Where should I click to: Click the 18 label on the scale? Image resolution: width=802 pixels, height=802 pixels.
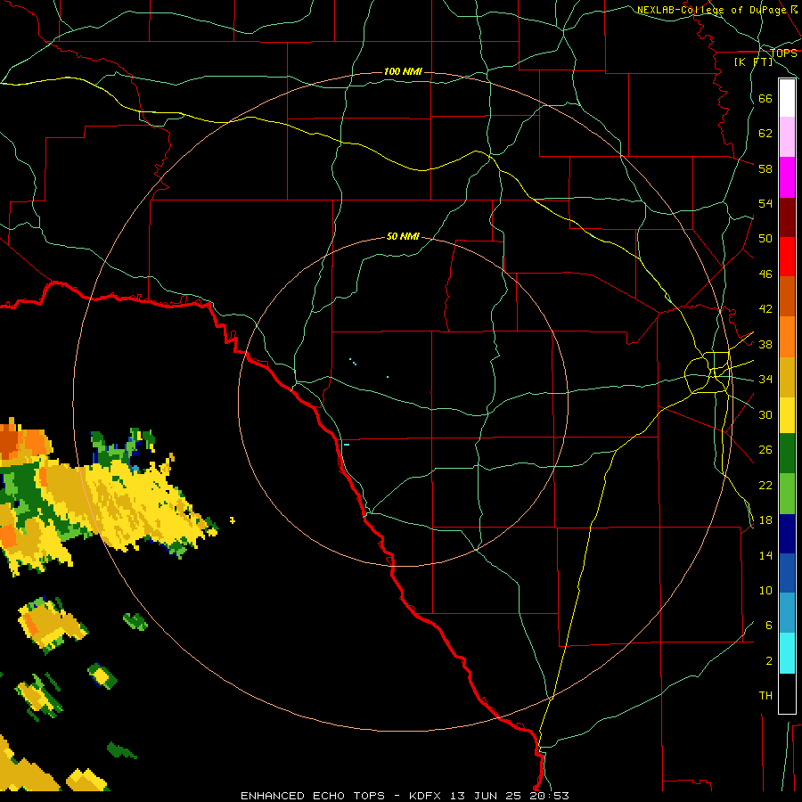[765, 520]
